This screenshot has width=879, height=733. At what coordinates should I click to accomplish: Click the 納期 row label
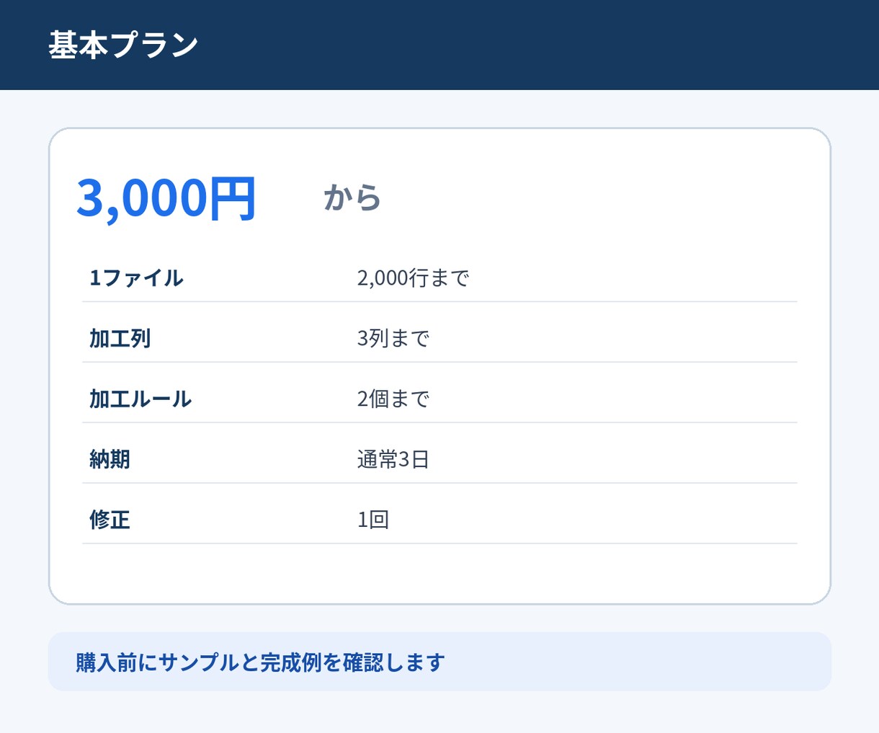pyautogui.click(x=110, y=460)
